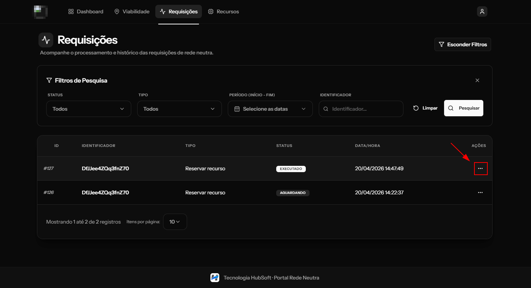Viewport: 531px width, 288px height.
Task: Click identifier in row #127
Action: point(105,168)
